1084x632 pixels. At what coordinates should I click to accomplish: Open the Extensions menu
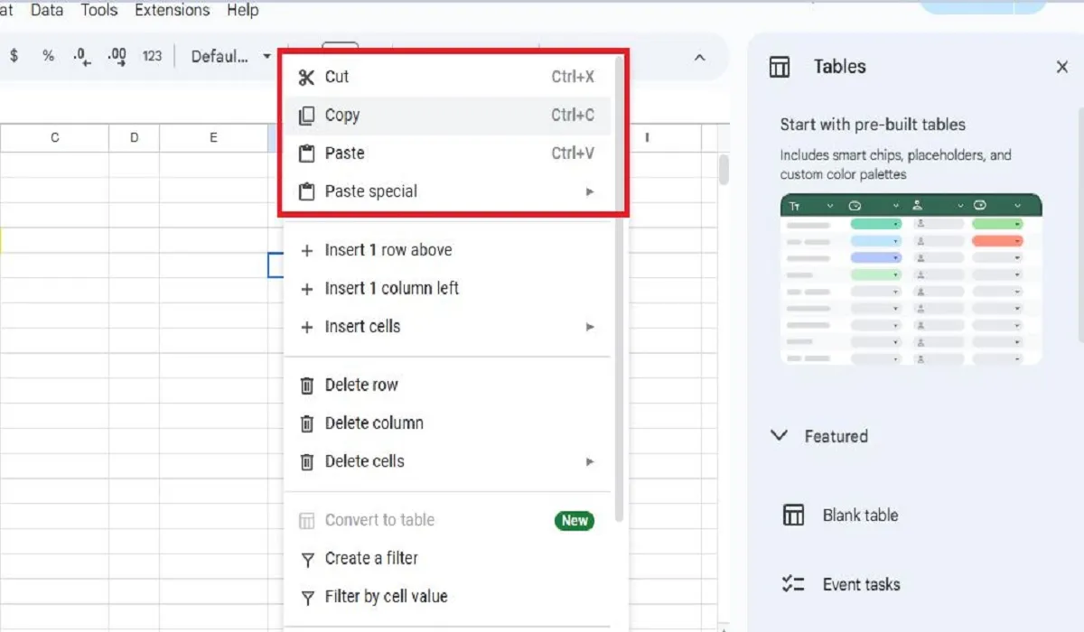point(172,10)
